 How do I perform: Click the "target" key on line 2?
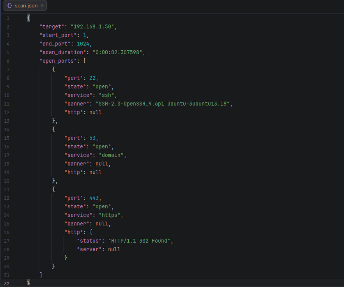pyautogui.click(x=52, y=27)
